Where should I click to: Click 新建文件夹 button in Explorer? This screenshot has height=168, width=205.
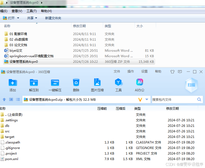(x=53, y=18)
